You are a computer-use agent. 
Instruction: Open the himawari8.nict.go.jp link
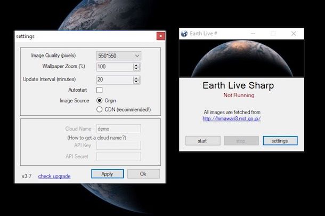coord(232,118)
